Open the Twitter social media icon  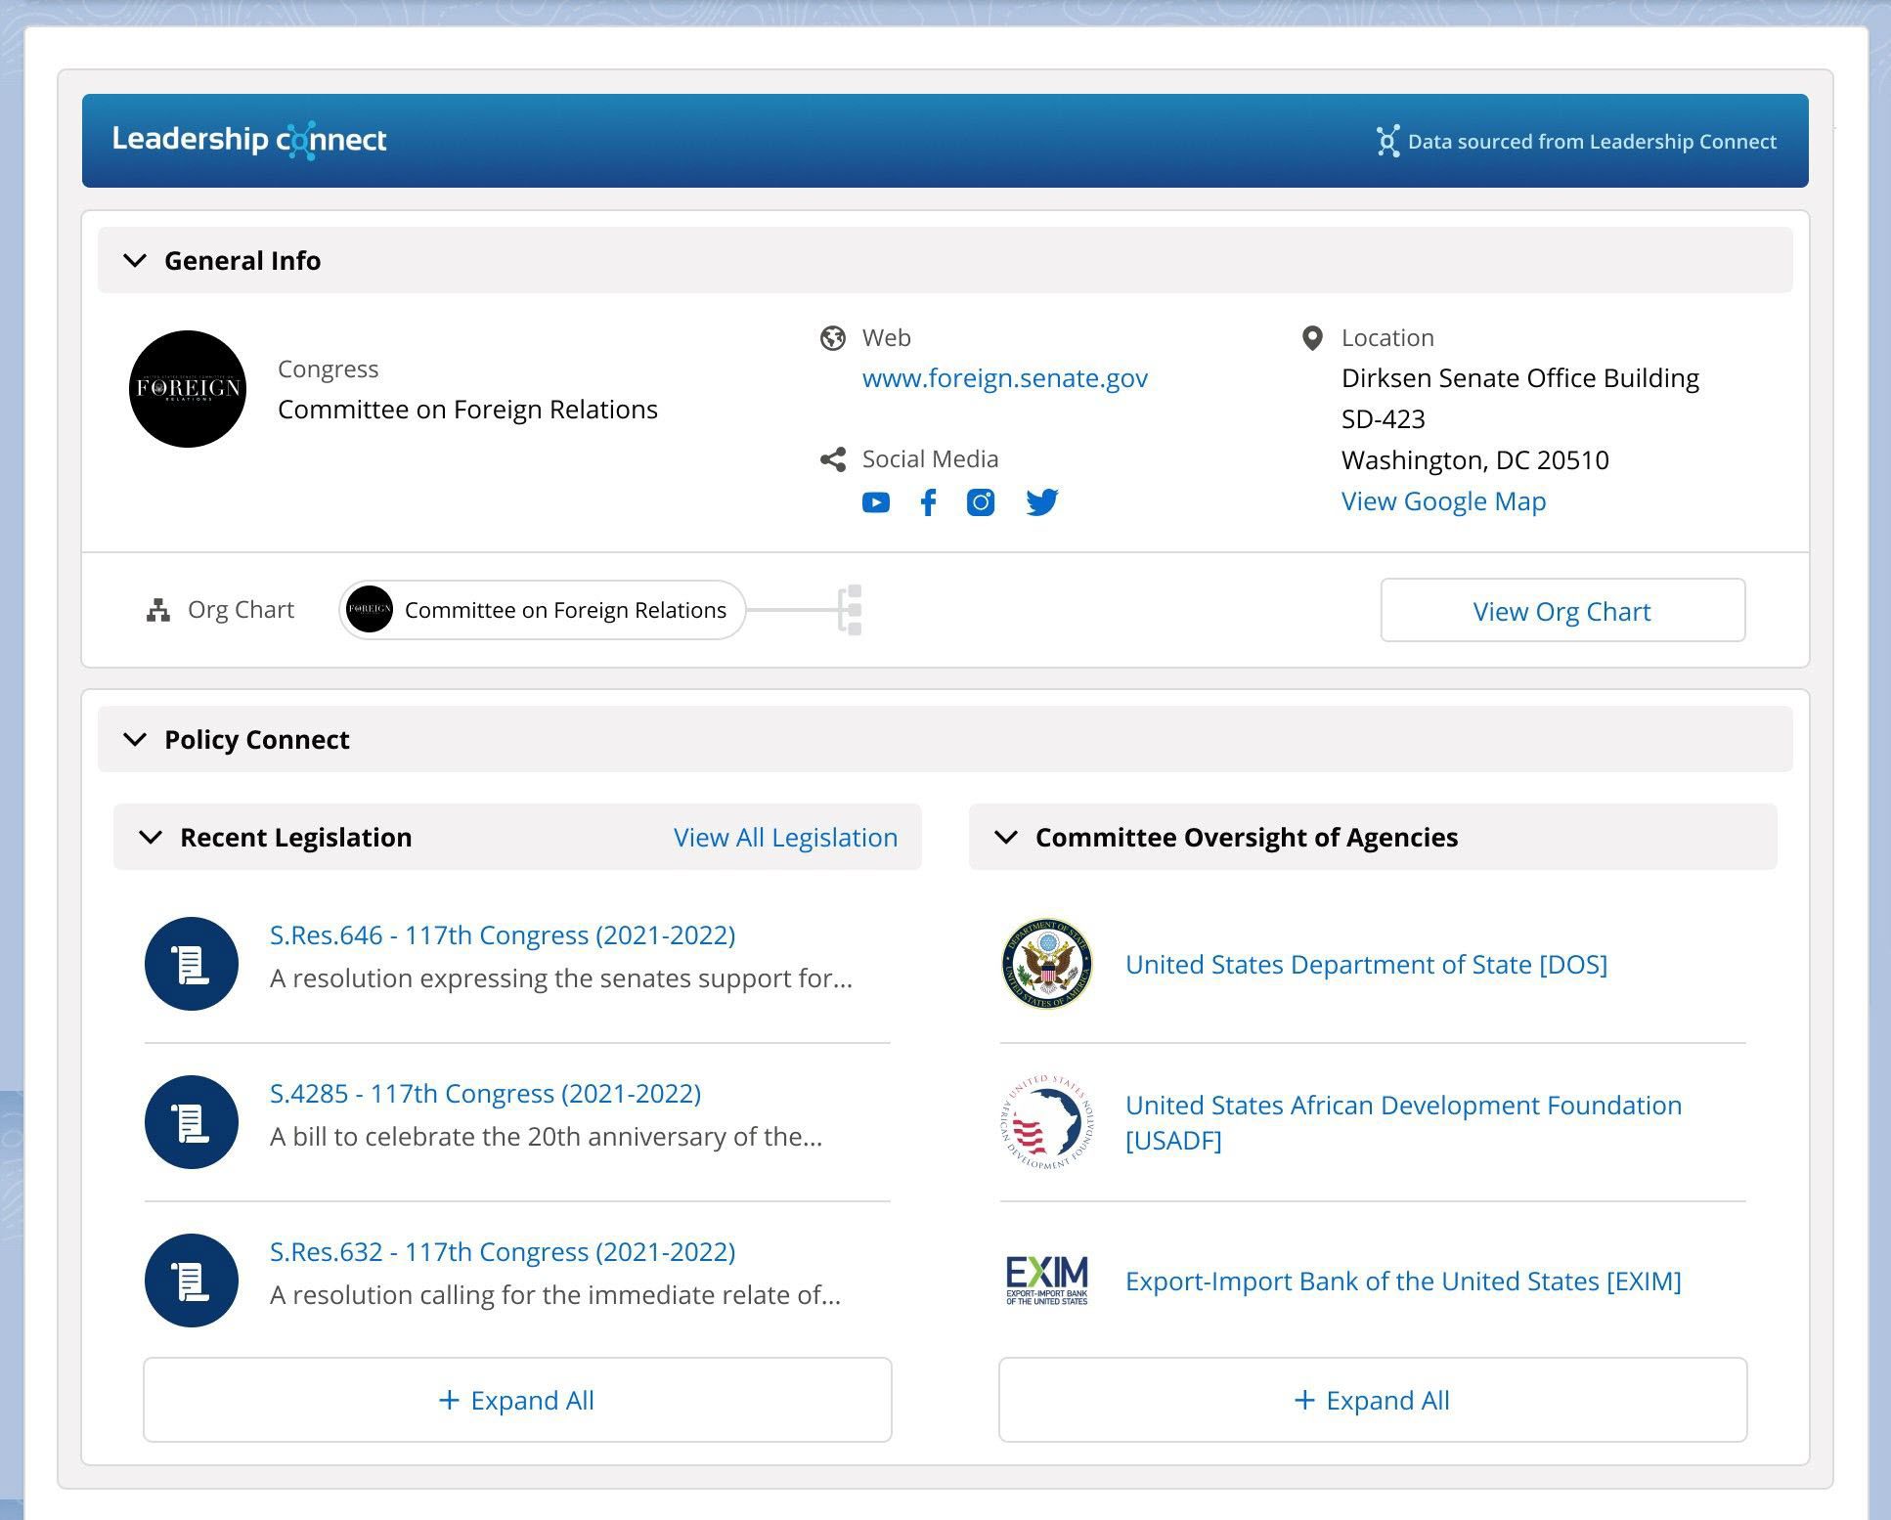[x=1042, y=502]
